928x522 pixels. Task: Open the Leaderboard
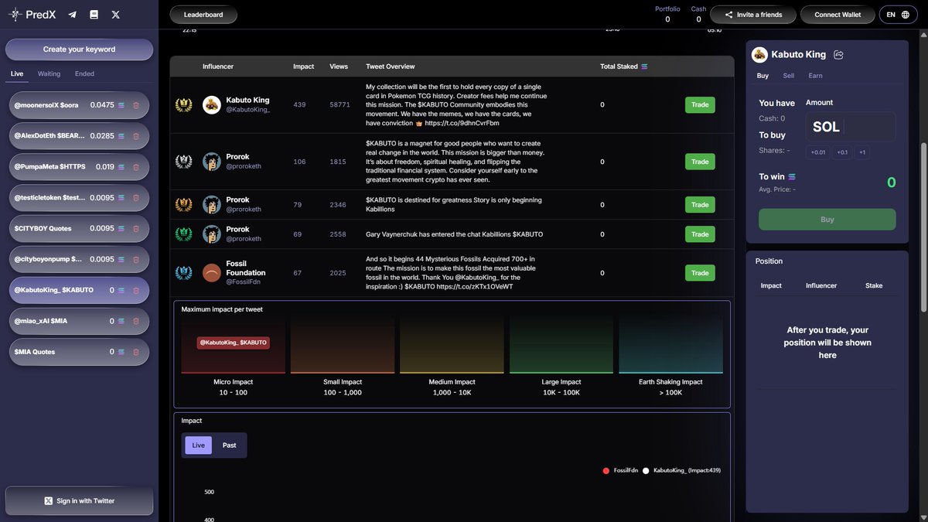[x=203, y=15]
